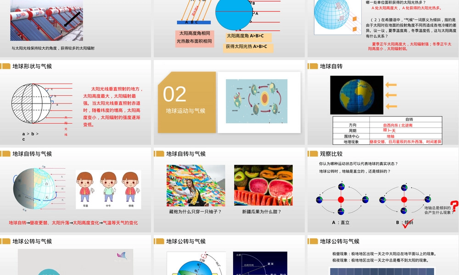Click the title '地球形状与气候'
459x275 pixels.
32,66
